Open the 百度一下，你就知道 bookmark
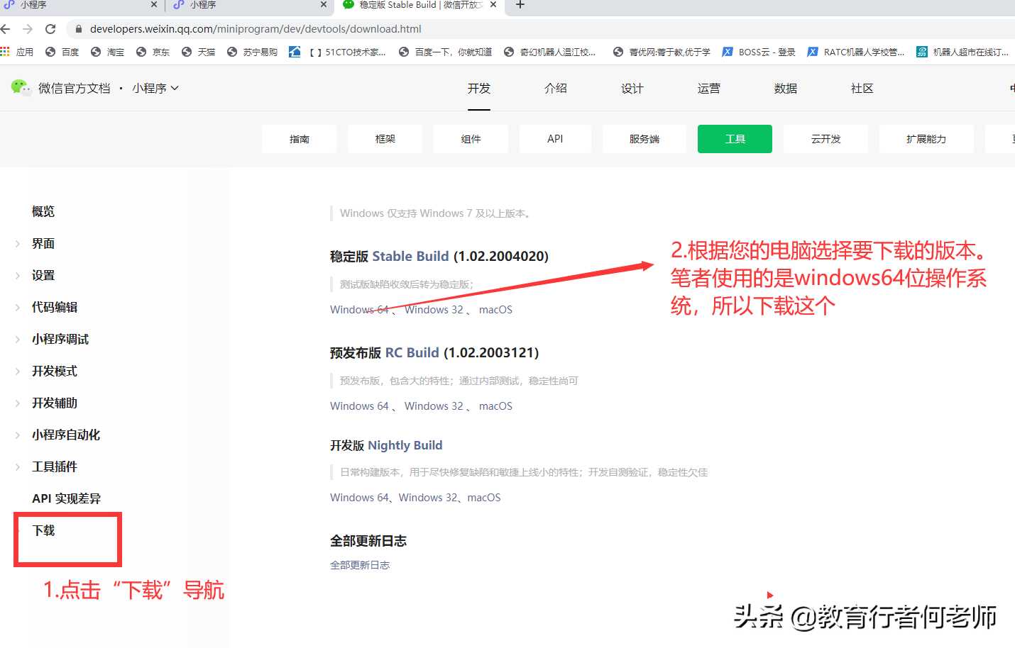The height and width of the screenshot is (648, 1015). point(446,52)
